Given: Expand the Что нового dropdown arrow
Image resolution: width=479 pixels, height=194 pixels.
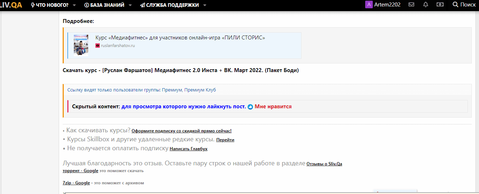Looking at the screenshot, I should coord(74,5).
